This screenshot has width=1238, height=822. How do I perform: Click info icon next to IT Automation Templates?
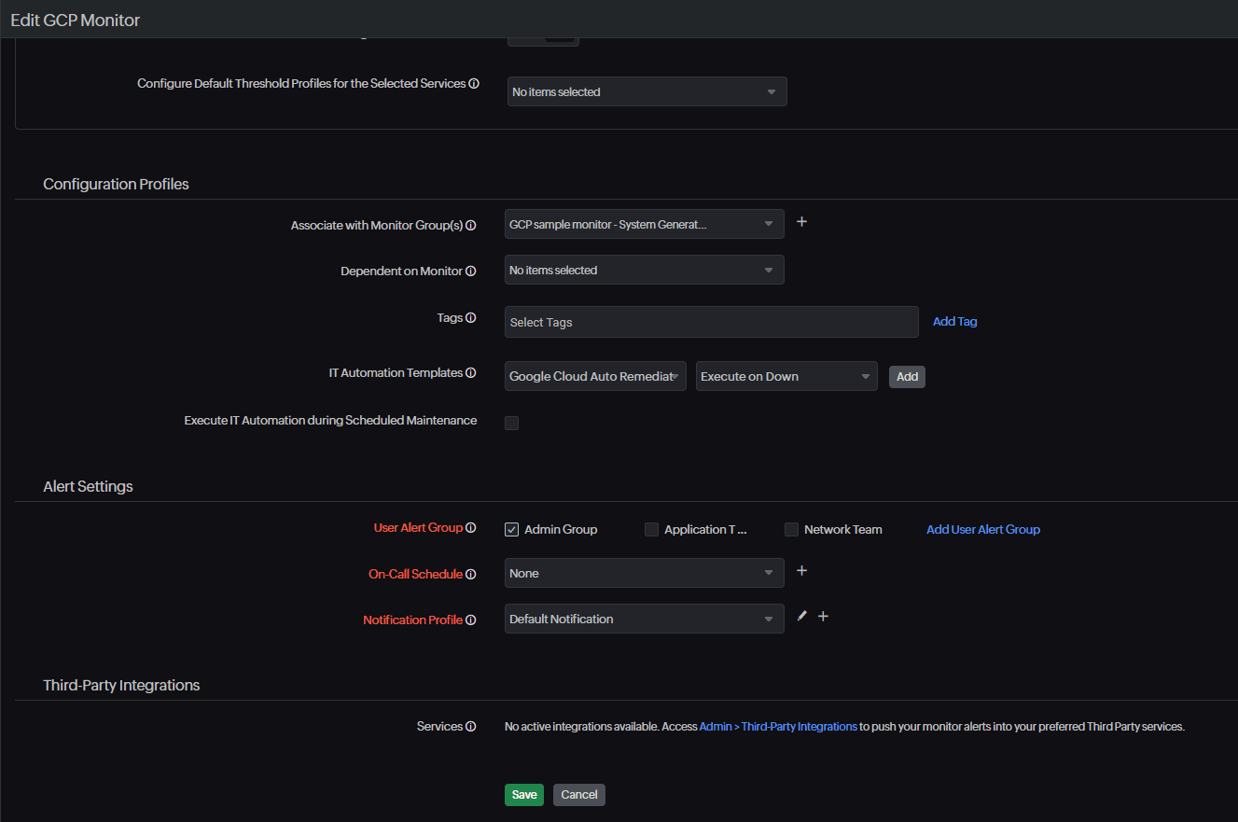coord(471,373)
